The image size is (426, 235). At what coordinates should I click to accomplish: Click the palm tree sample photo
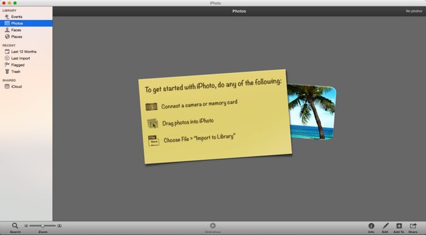pos(312,112)
